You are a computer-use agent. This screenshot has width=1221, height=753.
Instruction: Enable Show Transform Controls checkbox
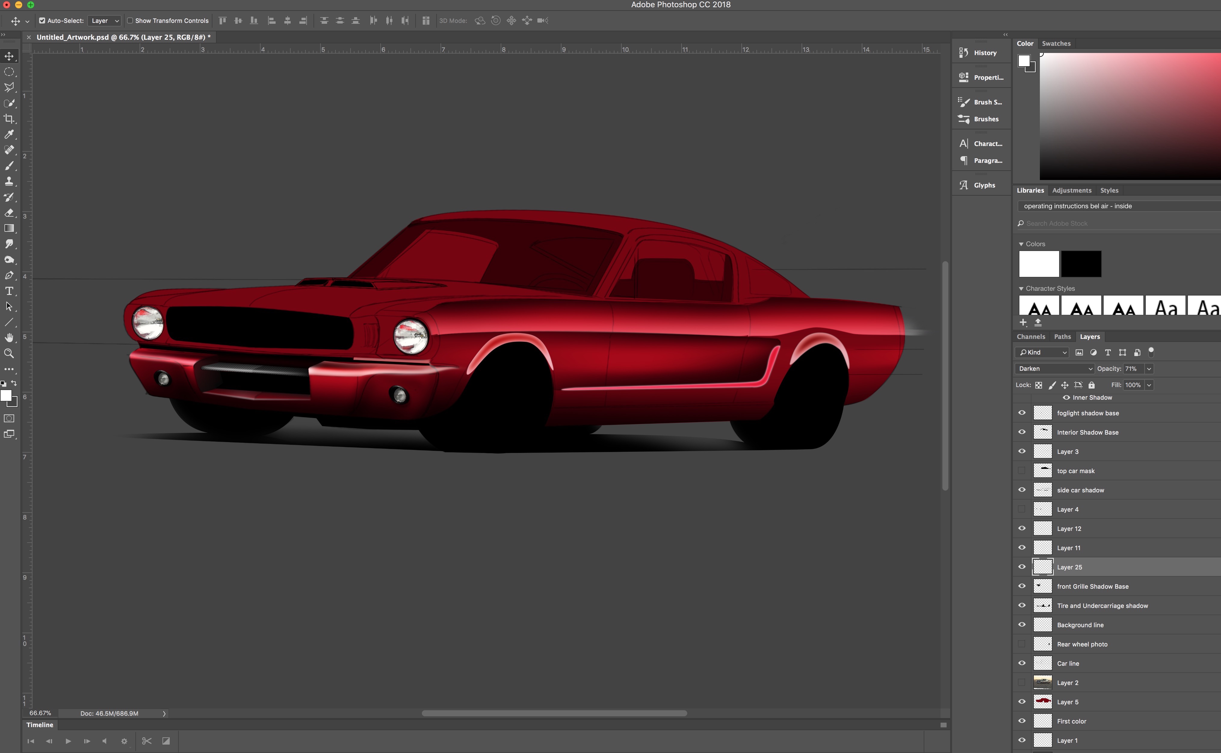(130, 21)
